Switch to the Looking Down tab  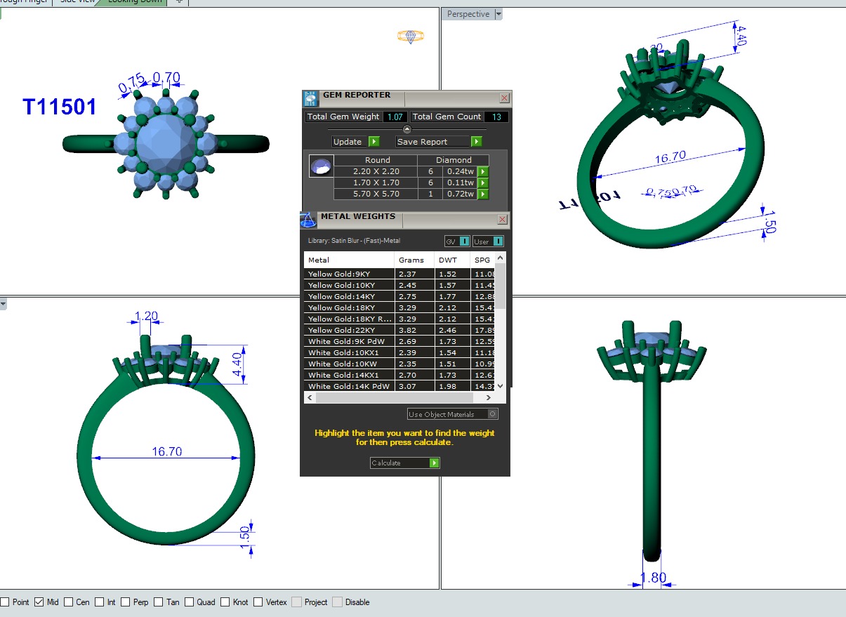[133, 2]
